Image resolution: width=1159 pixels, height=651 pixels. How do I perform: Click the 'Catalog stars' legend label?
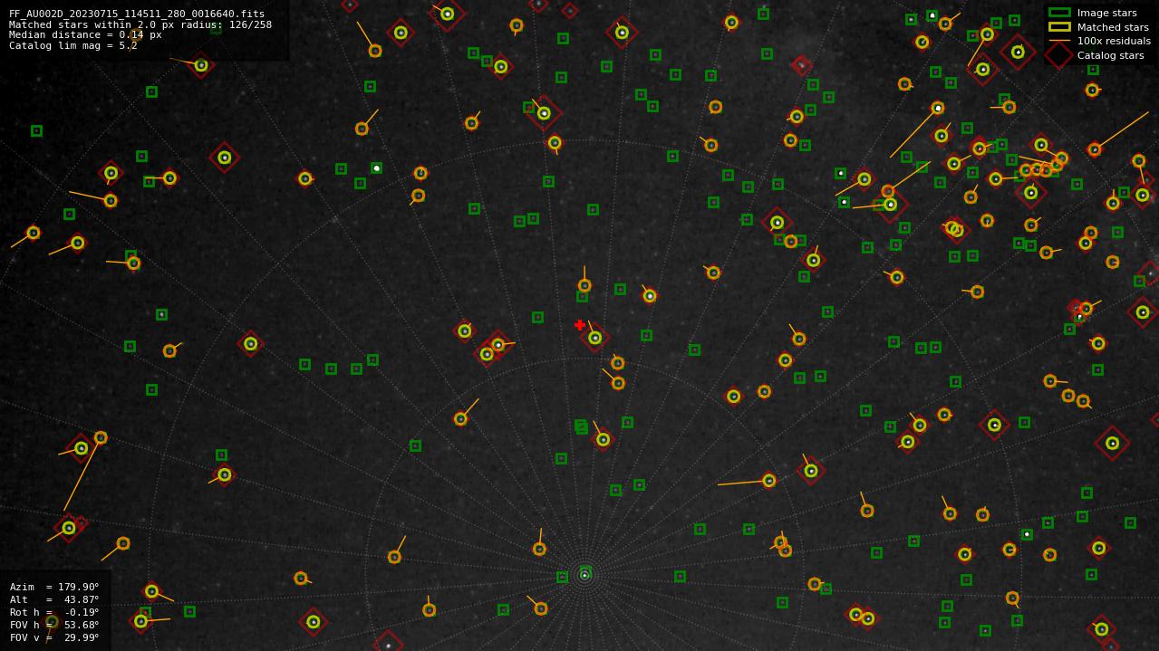1110,55
